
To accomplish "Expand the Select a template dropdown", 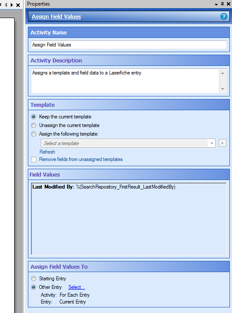I will pos(128,143).
